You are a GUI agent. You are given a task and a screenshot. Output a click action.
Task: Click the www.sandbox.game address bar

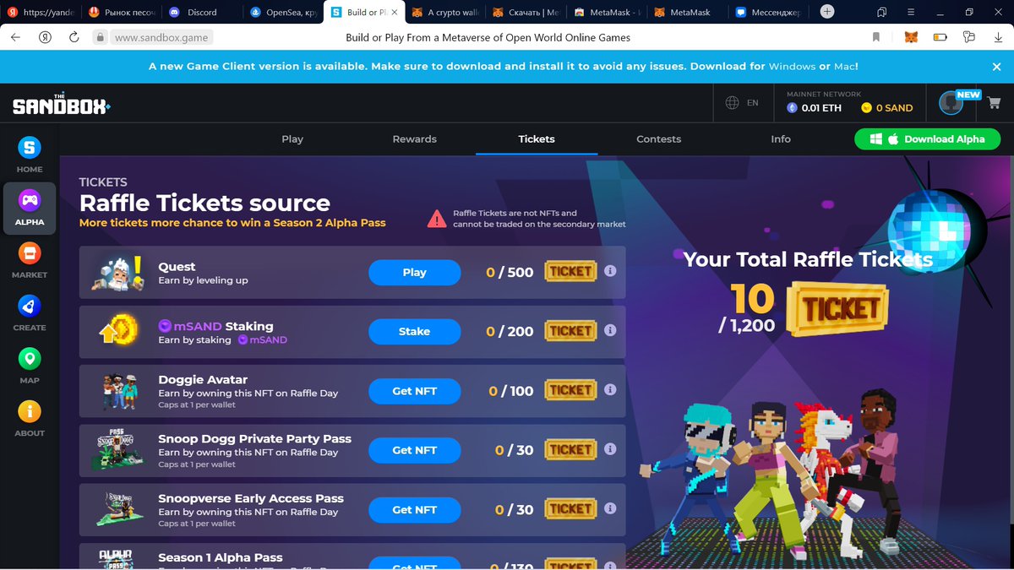point(161,37)
